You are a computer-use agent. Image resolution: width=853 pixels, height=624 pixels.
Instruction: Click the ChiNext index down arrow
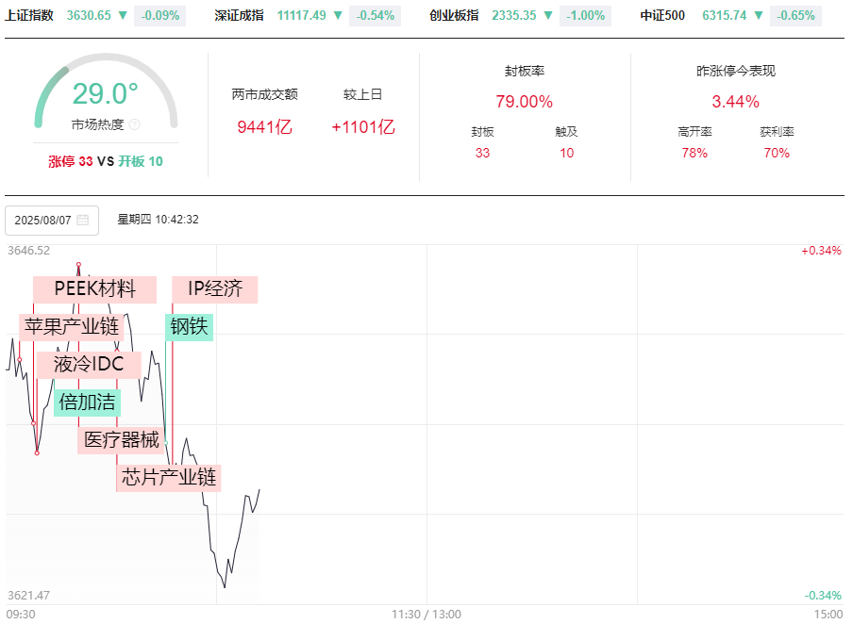point(548,15)
